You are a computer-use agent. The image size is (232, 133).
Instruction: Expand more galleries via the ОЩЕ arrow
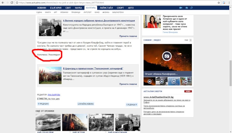tap(190, 40)
